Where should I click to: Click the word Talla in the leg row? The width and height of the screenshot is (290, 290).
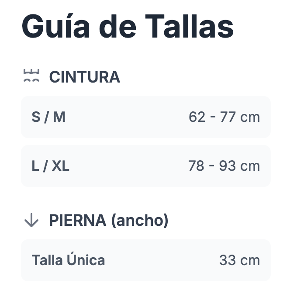pos(47,260)
